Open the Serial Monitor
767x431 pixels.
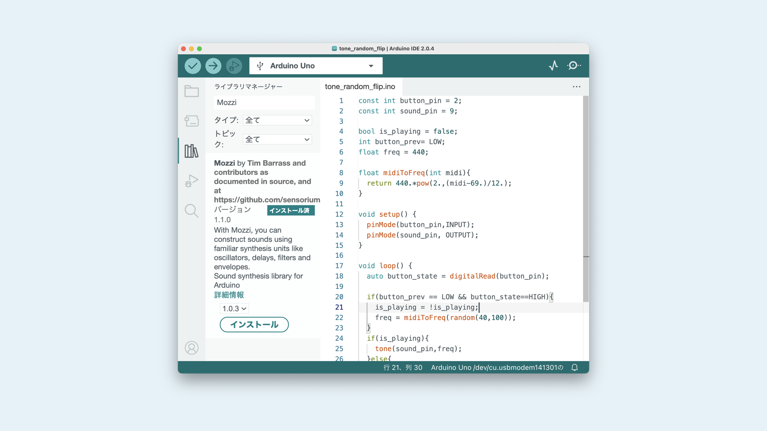[574, 65]
